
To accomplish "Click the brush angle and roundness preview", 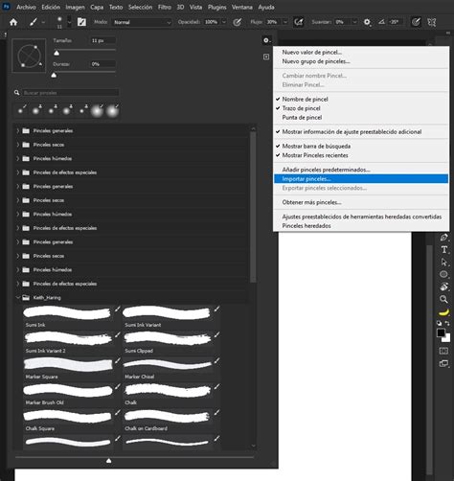I will tap(29, 56).
